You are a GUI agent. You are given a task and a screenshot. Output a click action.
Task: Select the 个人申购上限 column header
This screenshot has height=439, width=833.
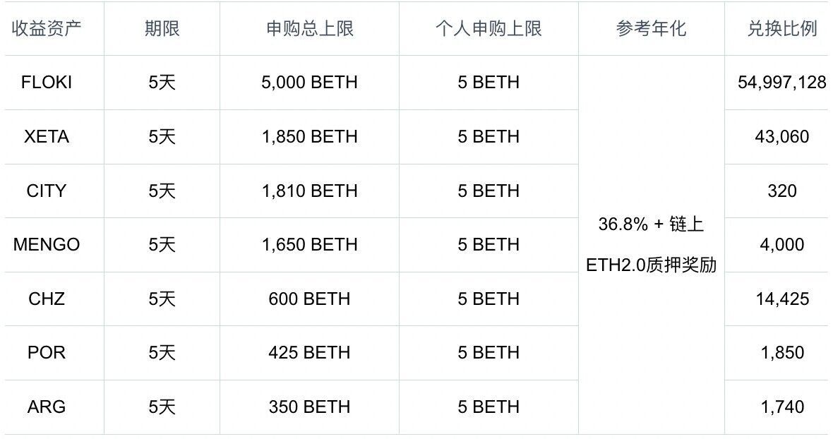(489, 28)
